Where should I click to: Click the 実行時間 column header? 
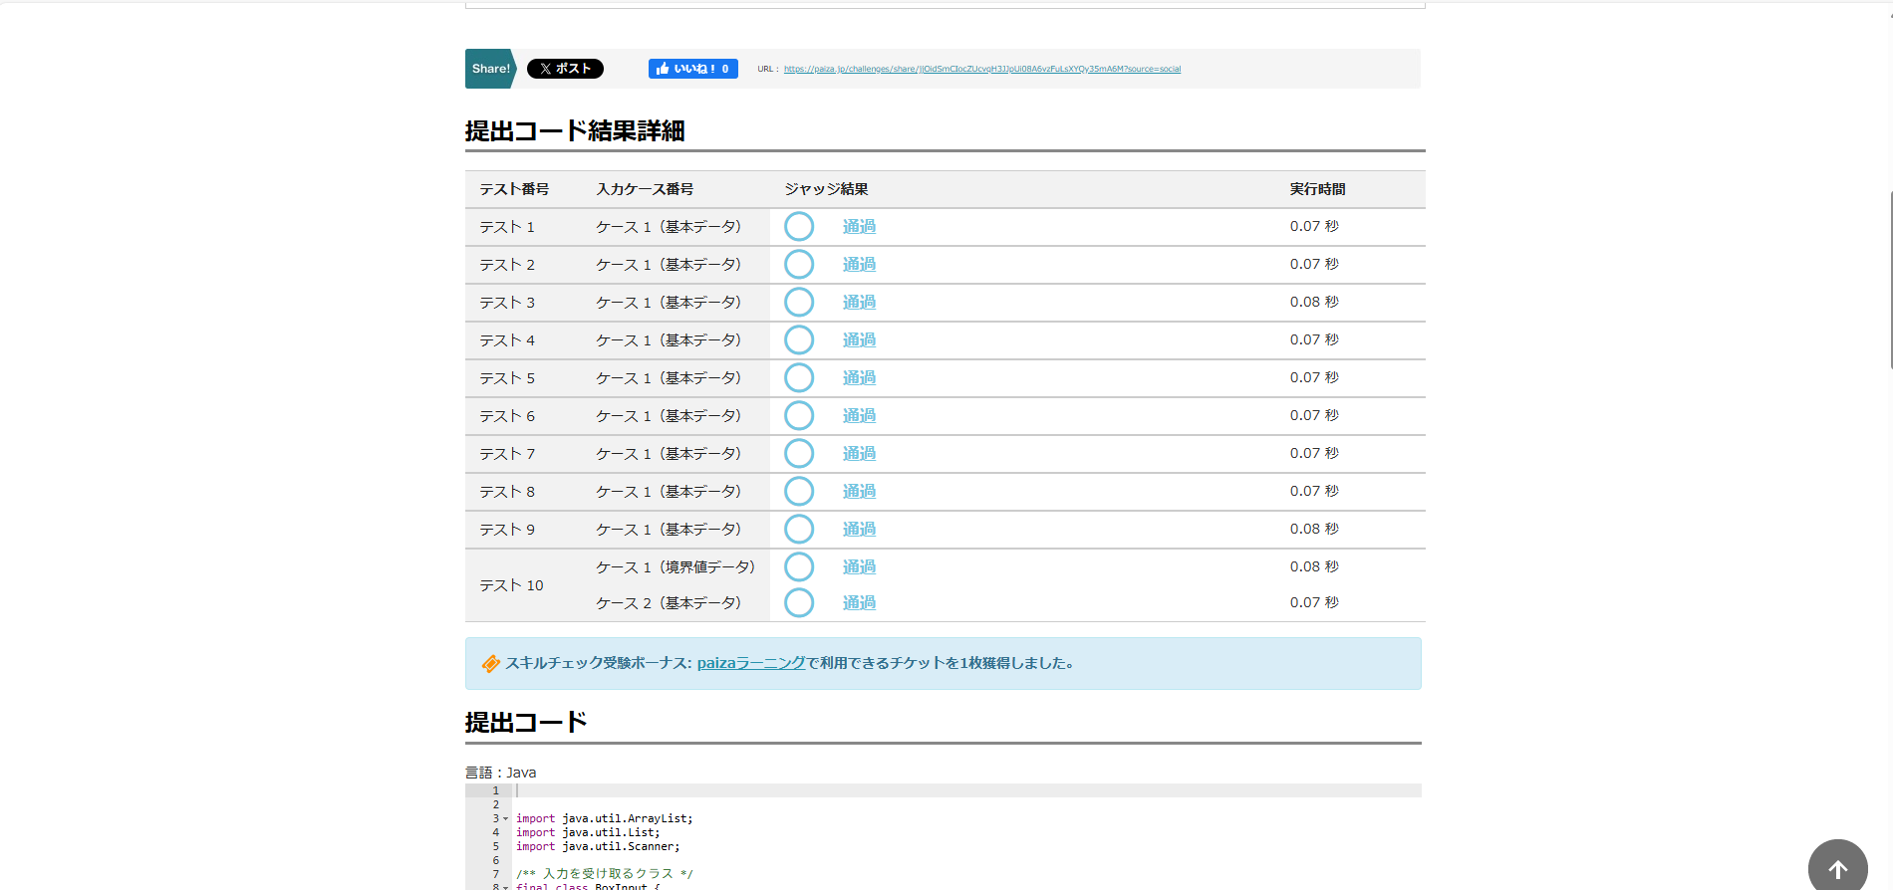pyautogui.click(x=1317, y=189)
